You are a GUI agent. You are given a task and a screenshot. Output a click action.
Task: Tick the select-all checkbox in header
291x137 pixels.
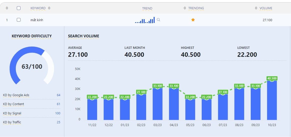pos(19,8)
